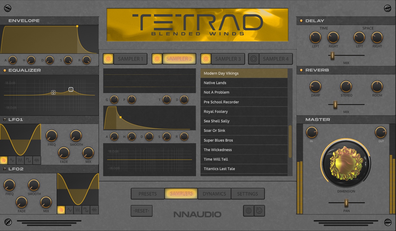Select the Native Lands sample
Viewport: 396px width, 231px height.
(x=244, y=83)
